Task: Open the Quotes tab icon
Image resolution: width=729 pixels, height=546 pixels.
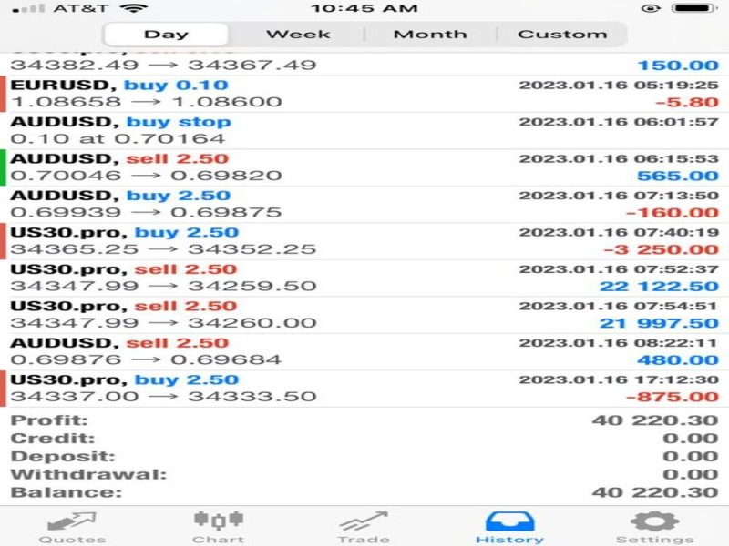Action: tap(72, 521)
